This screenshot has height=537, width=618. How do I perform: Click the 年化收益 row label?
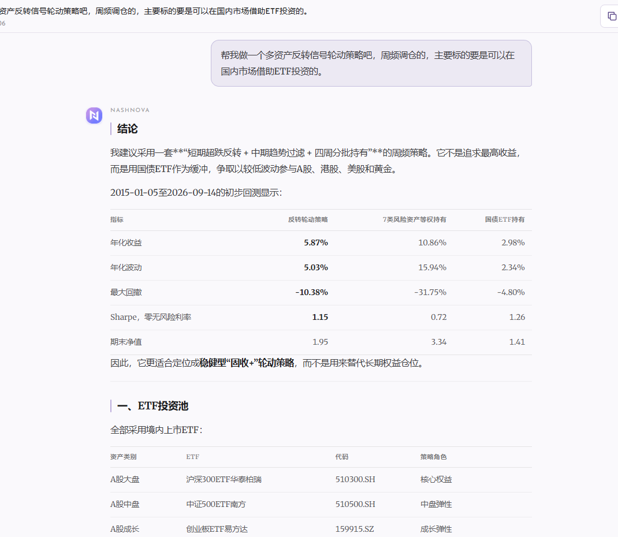(x=126, y=243)
